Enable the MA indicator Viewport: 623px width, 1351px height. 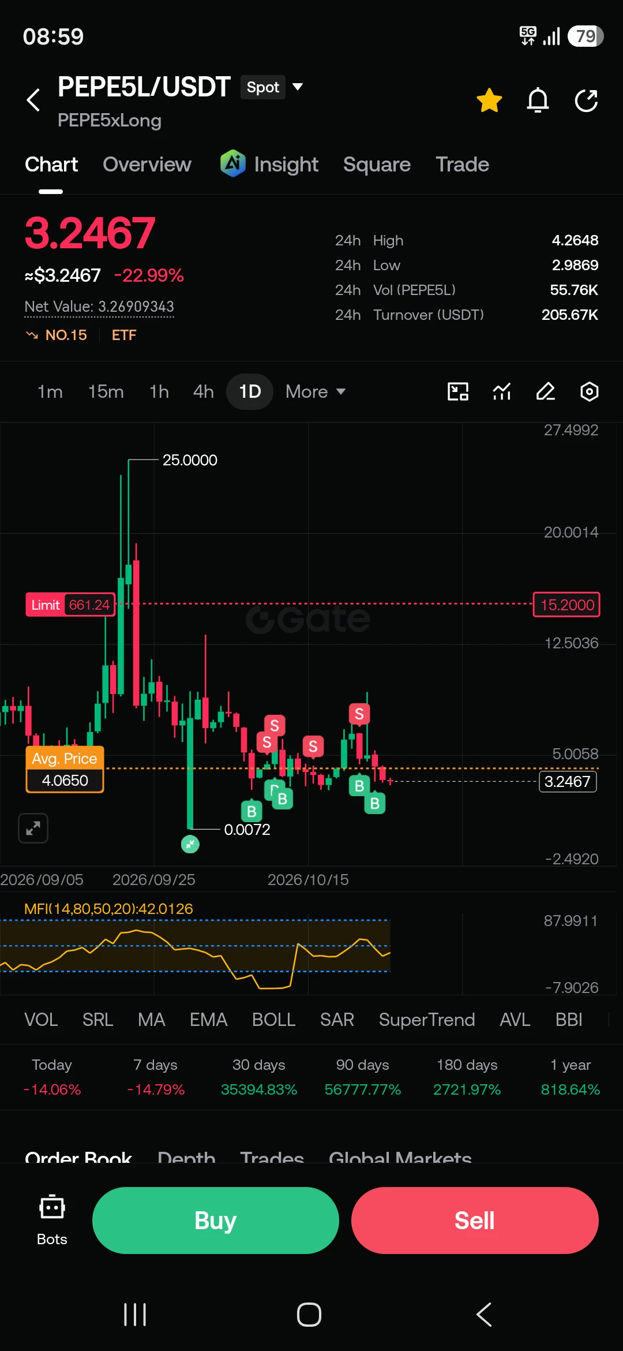151,1020
